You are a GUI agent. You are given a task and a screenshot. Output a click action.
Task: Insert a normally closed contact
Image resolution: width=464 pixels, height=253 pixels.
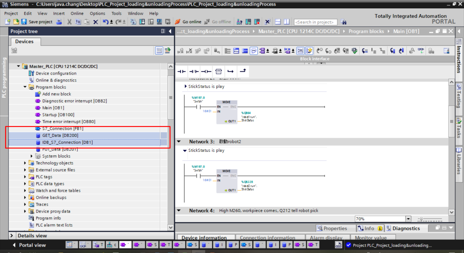tap(194, 71)
